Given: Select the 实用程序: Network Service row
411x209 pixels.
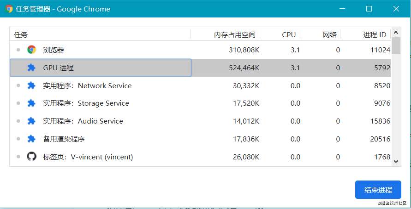Looking at the screenshot, I should pos(201,85).
